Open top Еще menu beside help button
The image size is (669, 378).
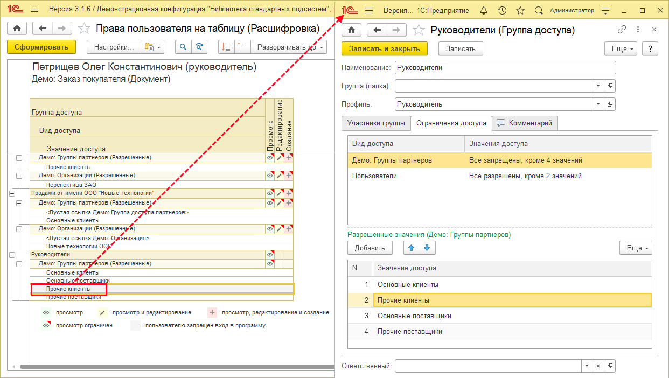pos(621,48)
